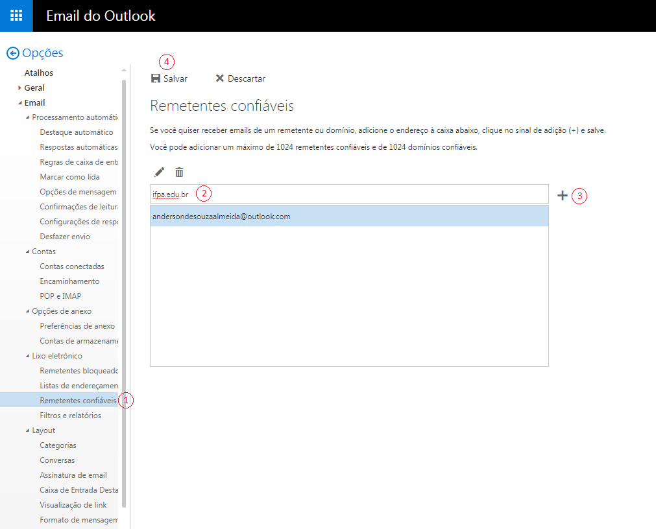The width and height of the screenshot is (656, 529).
Task: Collapse the Contas section arrow
Action: point(27,252)
